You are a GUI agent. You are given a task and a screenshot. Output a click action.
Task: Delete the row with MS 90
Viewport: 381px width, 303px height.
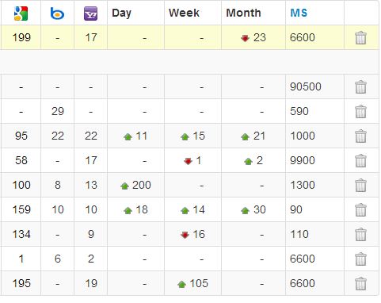point(360,209)
